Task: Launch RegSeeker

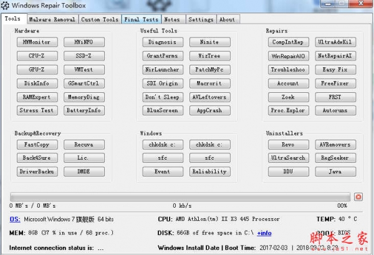Action: (335, 158)
